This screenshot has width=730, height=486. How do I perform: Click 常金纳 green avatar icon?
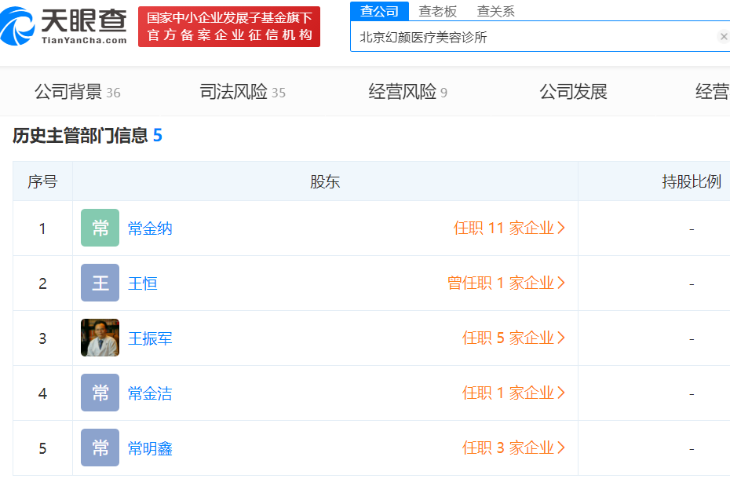click(x=100, y=228)
